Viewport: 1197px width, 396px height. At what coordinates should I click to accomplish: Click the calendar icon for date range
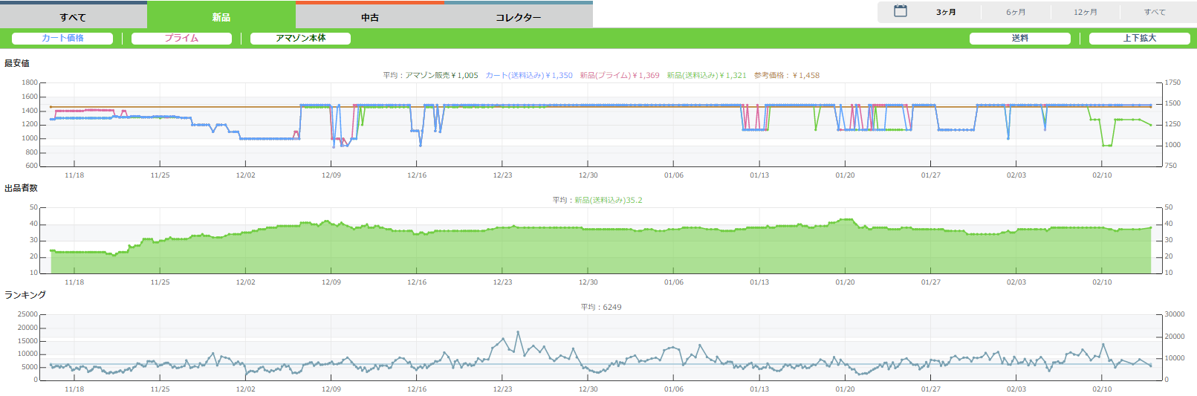900,11
